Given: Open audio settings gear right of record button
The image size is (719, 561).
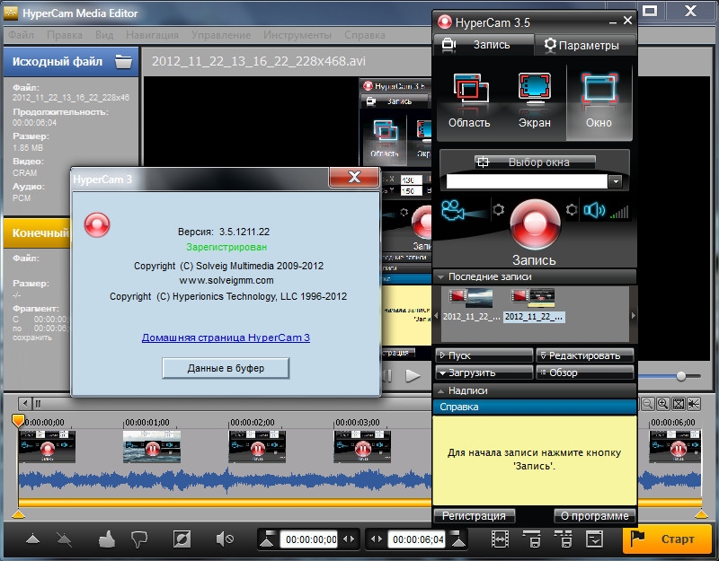Looking at the screenshot, I should click(x=572, y=210).
